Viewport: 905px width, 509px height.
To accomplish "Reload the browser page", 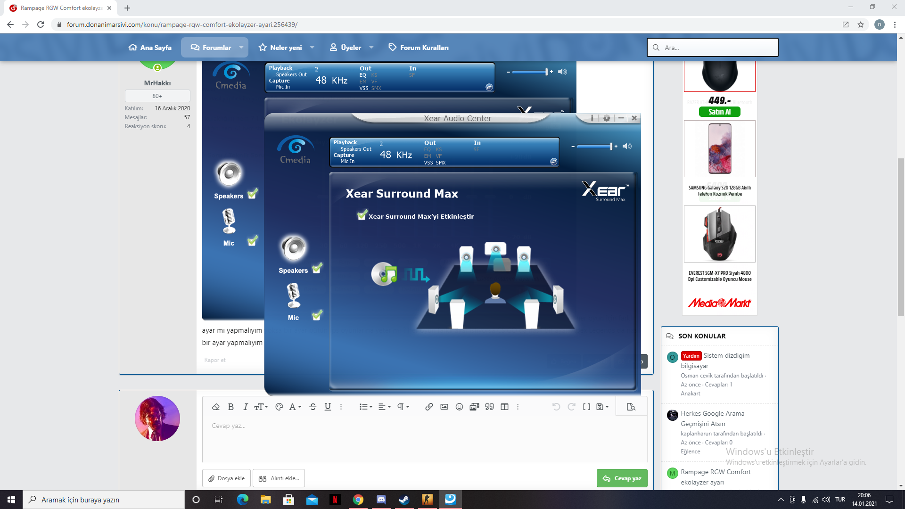I will click(41, 25).
